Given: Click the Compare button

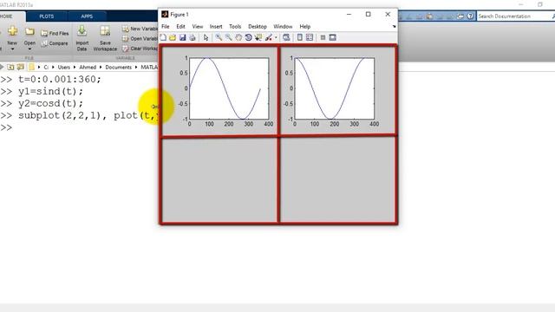Looking at the screenshot, I should coord(55,43).
